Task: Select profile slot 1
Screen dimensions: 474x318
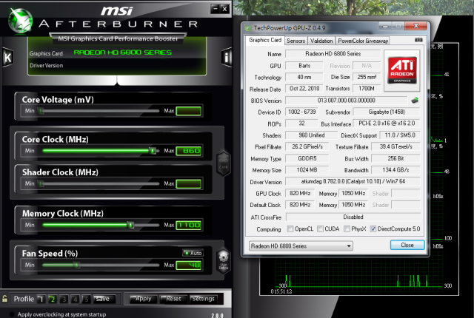Action: [x=41, y=299]
